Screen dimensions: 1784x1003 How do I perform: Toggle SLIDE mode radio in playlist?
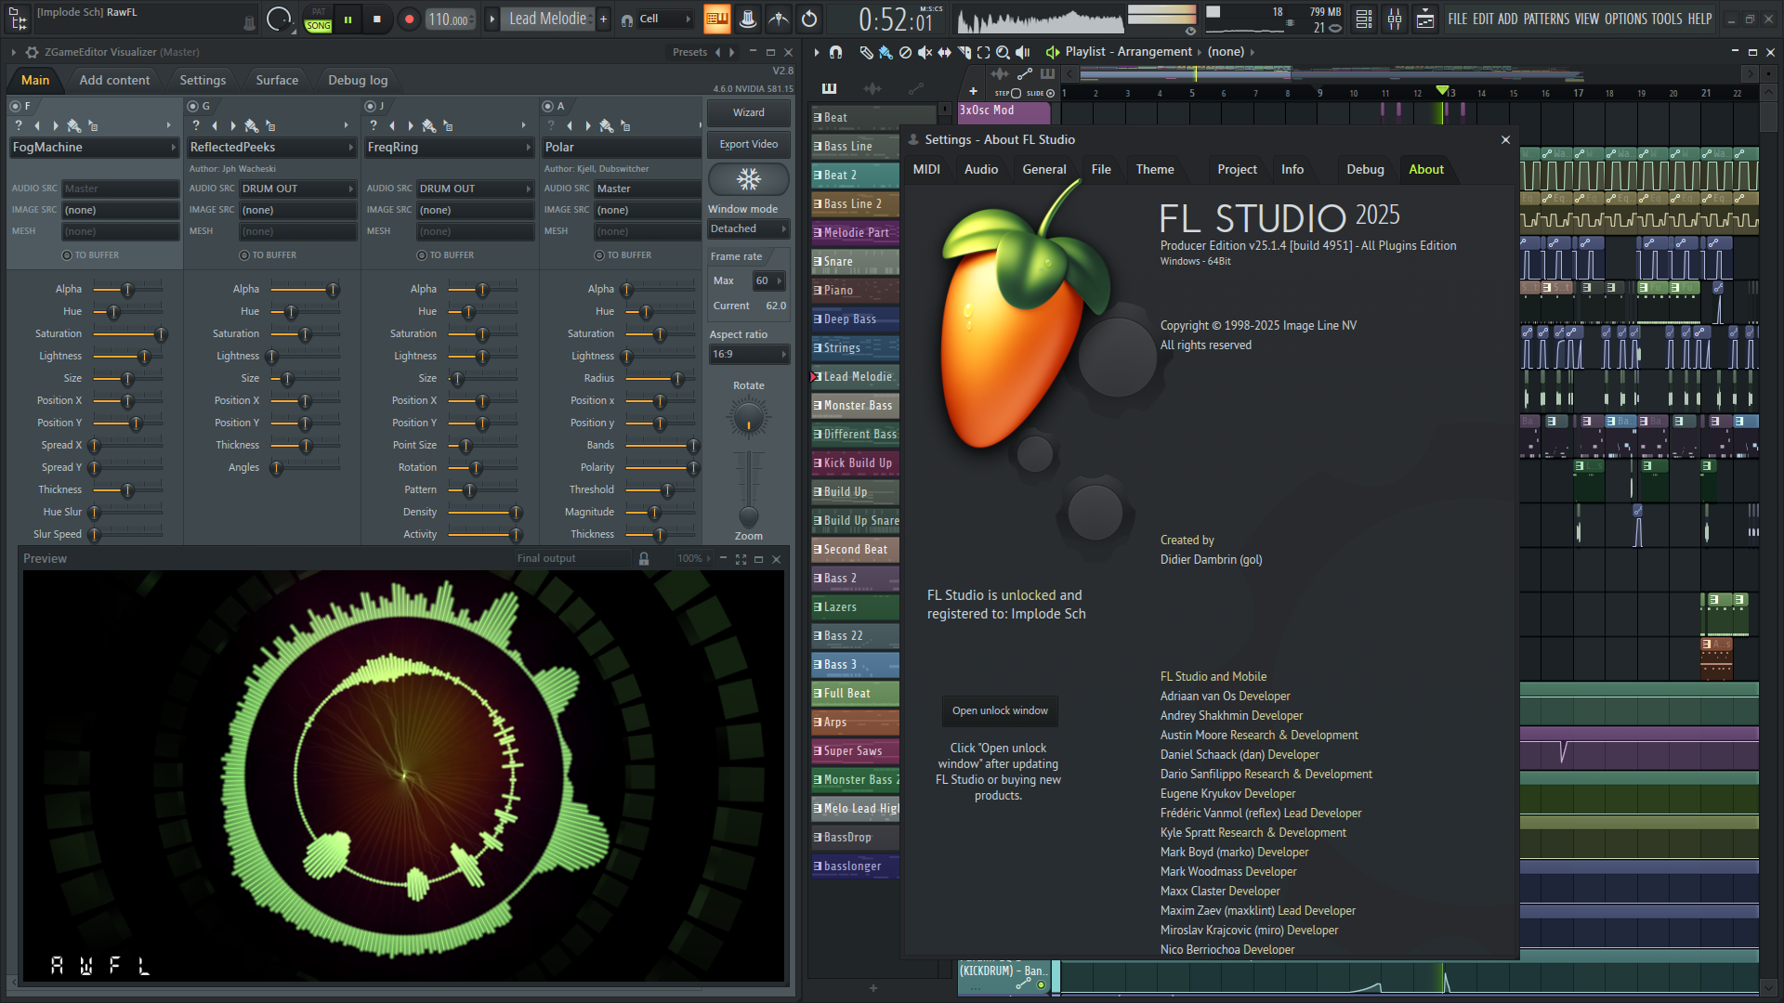click(x=1051, y=93)
